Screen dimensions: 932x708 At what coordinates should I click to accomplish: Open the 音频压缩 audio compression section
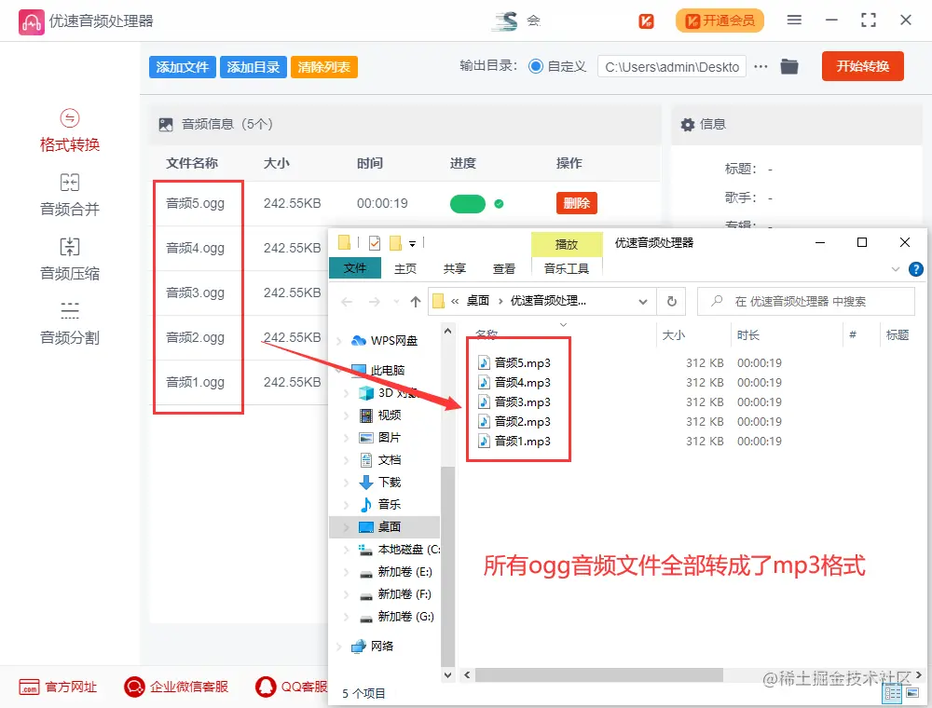click(70, 260)
